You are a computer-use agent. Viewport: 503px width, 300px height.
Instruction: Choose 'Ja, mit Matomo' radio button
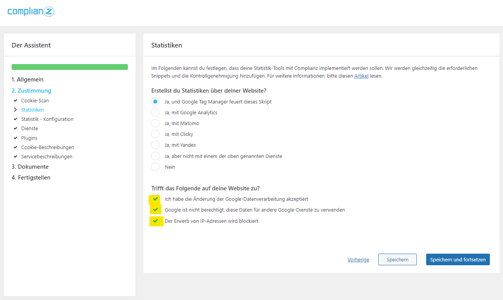coord(155,123)
